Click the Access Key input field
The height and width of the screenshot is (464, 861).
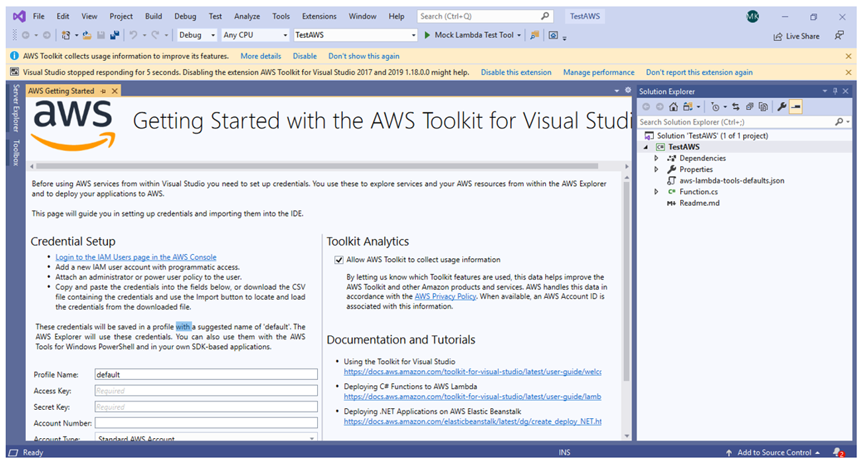click(206, 391)
